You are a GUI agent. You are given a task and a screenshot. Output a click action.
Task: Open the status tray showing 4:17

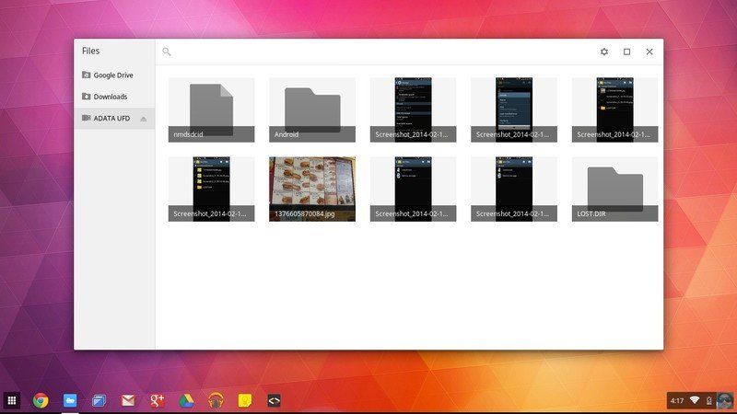click(700, 400)
